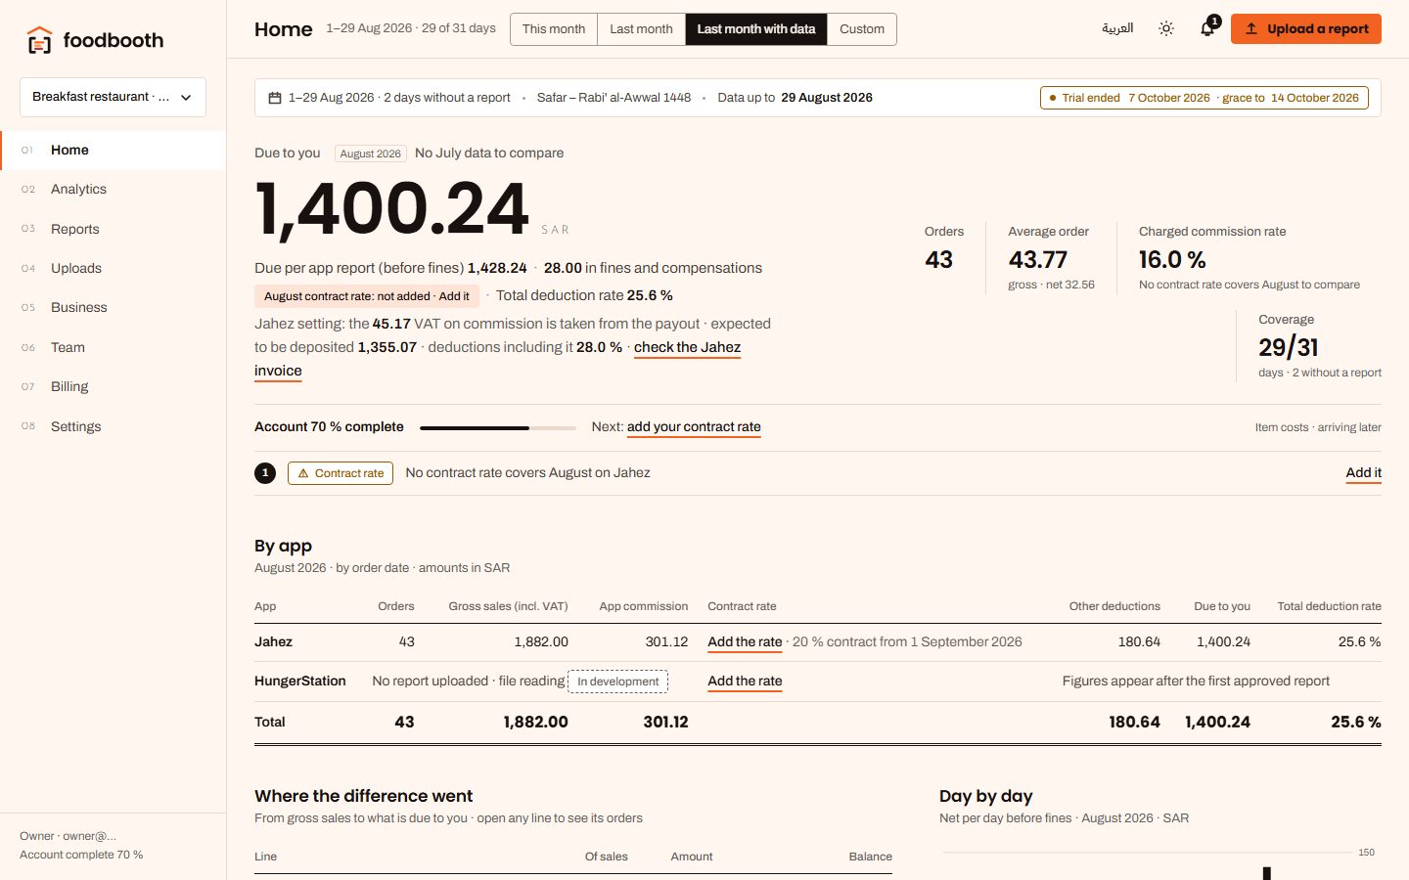This screenshot has width=1409, height=880.
Task: Select the Custom date range tab
Action: [x=862, y=28]
